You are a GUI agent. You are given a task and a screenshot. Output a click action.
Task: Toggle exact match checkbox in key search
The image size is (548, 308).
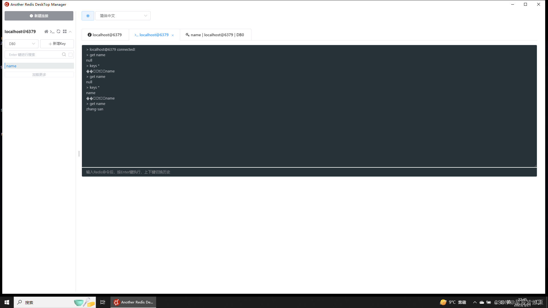click(x=70, y=55)
